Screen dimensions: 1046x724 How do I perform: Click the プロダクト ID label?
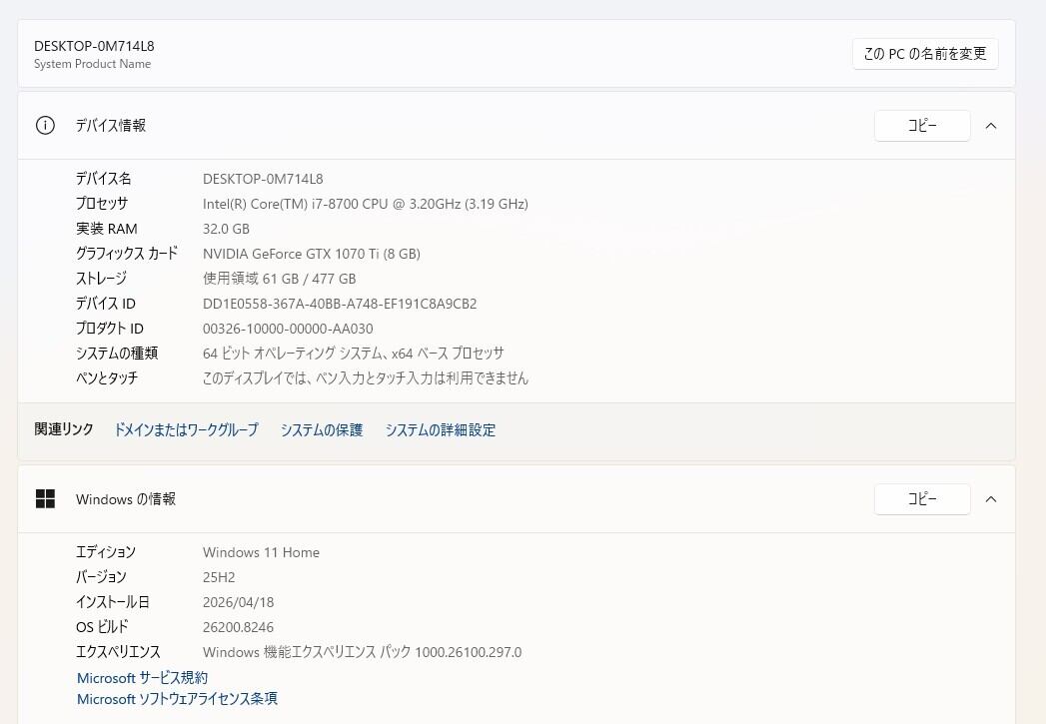[110, 328]
